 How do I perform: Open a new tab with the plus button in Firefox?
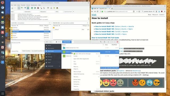(112, 9)
